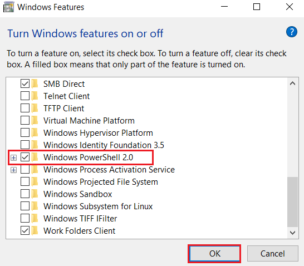Image resolution: width=304 pixels, height=266 pixels.
Task: Click the TFTP Client folder icon
Action: pos(35,108)
